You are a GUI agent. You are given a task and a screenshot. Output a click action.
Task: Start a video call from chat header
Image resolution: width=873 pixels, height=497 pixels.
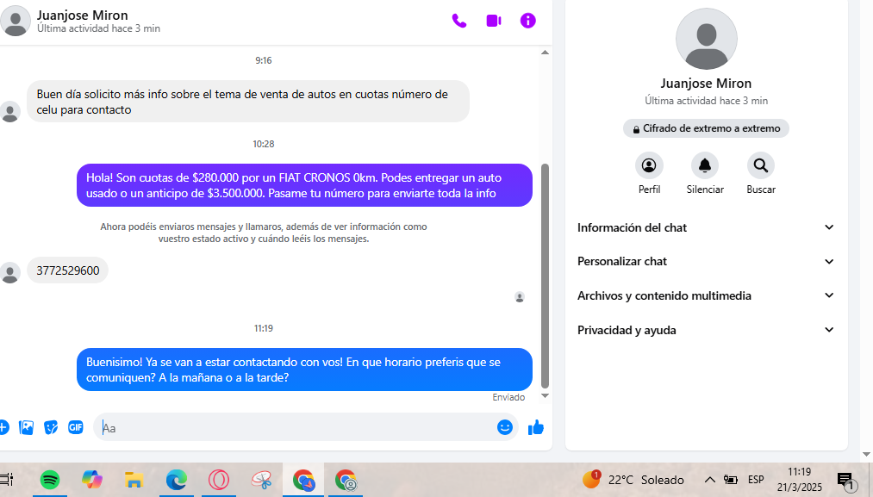coord(494,22)
